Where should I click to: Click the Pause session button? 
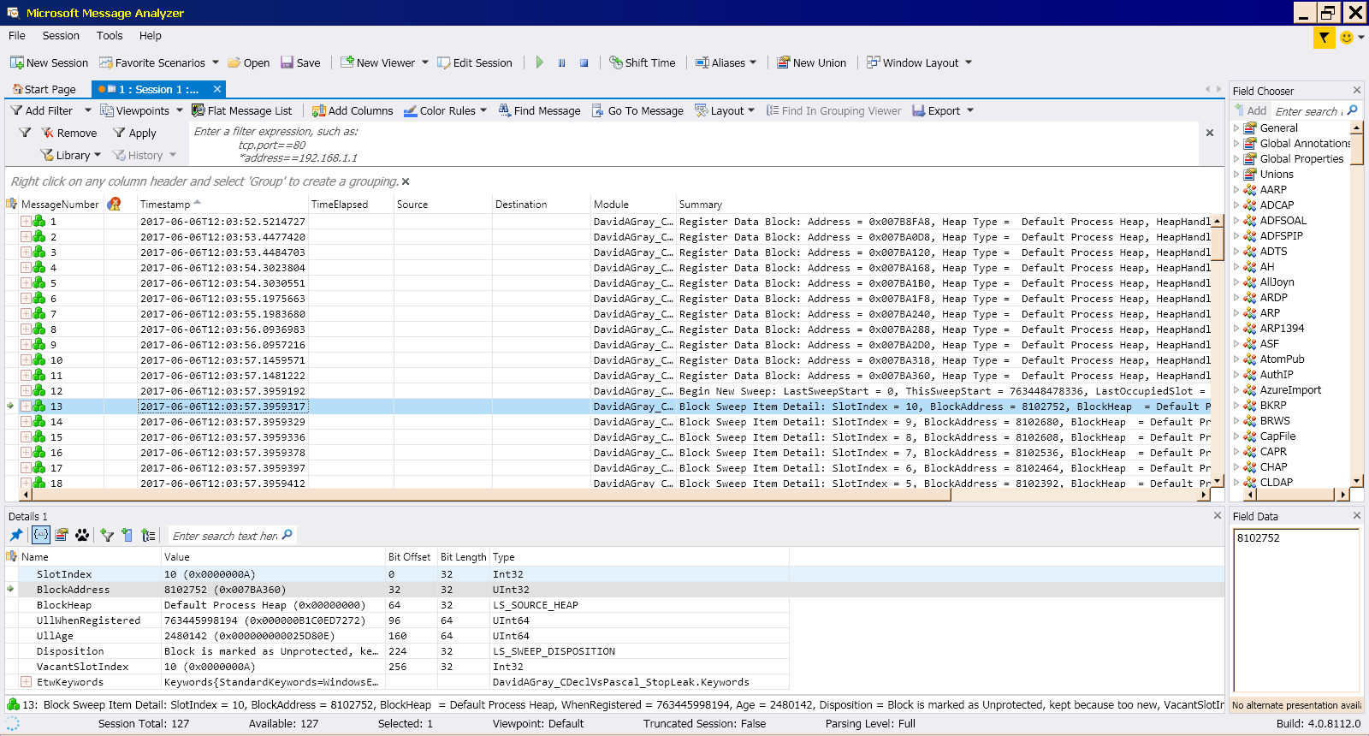tap(562, 62)
